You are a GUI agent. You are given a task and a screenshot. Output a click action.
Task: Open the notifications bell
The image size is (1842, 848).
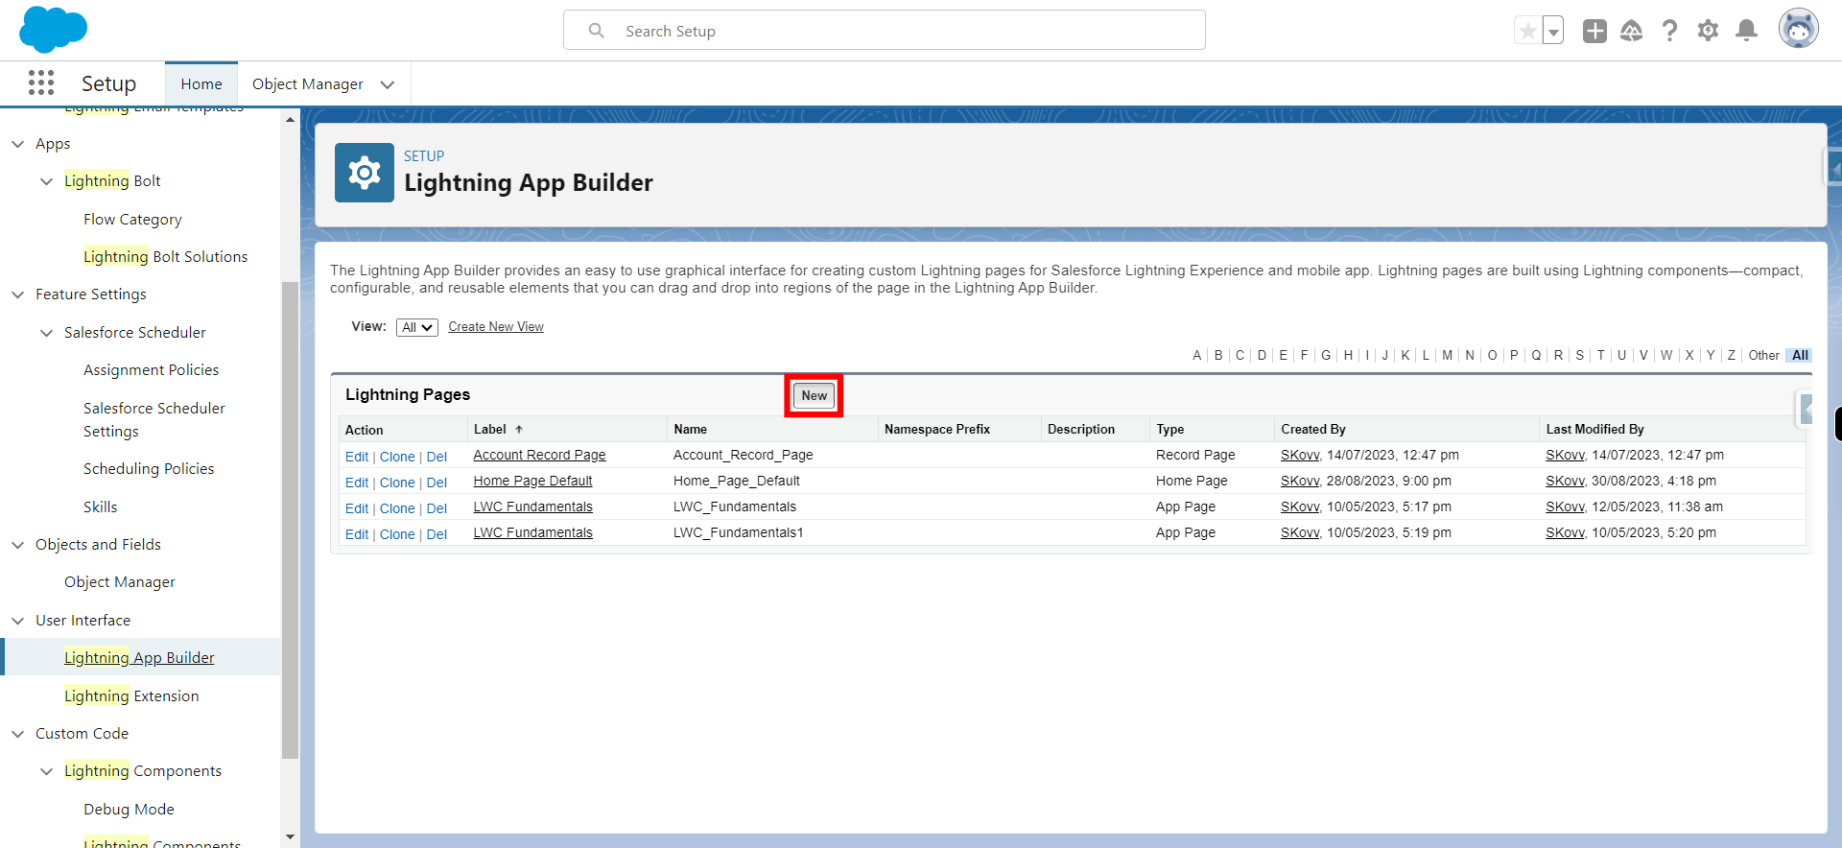1747,31
